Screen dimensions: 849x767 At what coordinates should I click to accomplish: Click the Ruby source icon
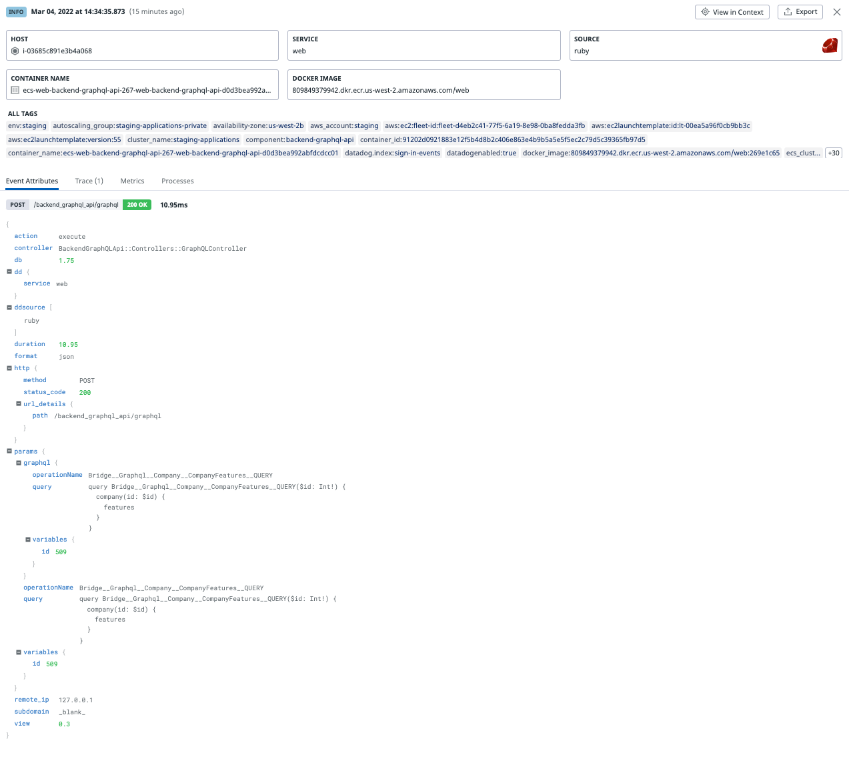(x=829, y=45)
